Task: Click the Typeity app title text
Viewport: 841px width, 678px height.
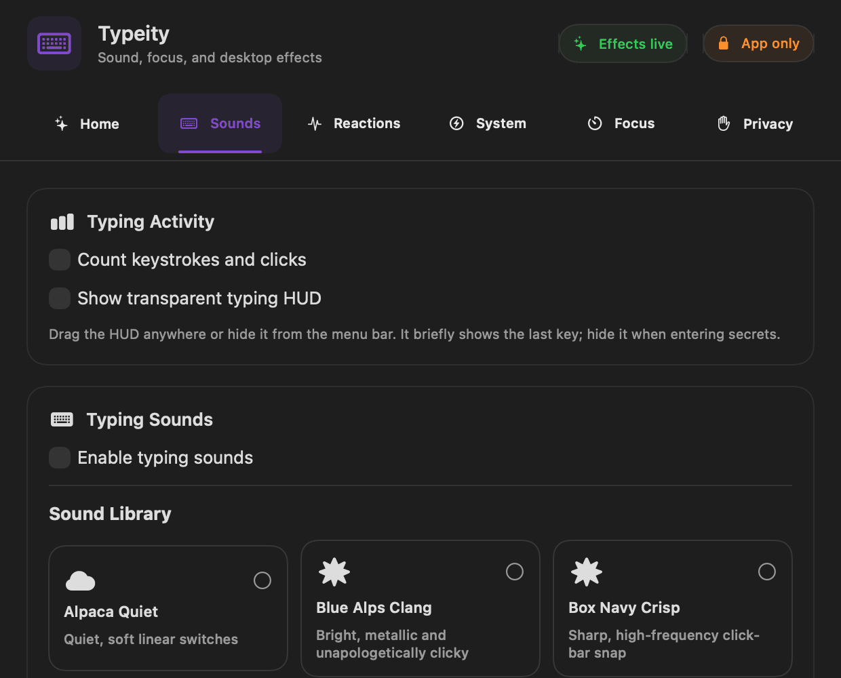Action: (x=134, y=33)
